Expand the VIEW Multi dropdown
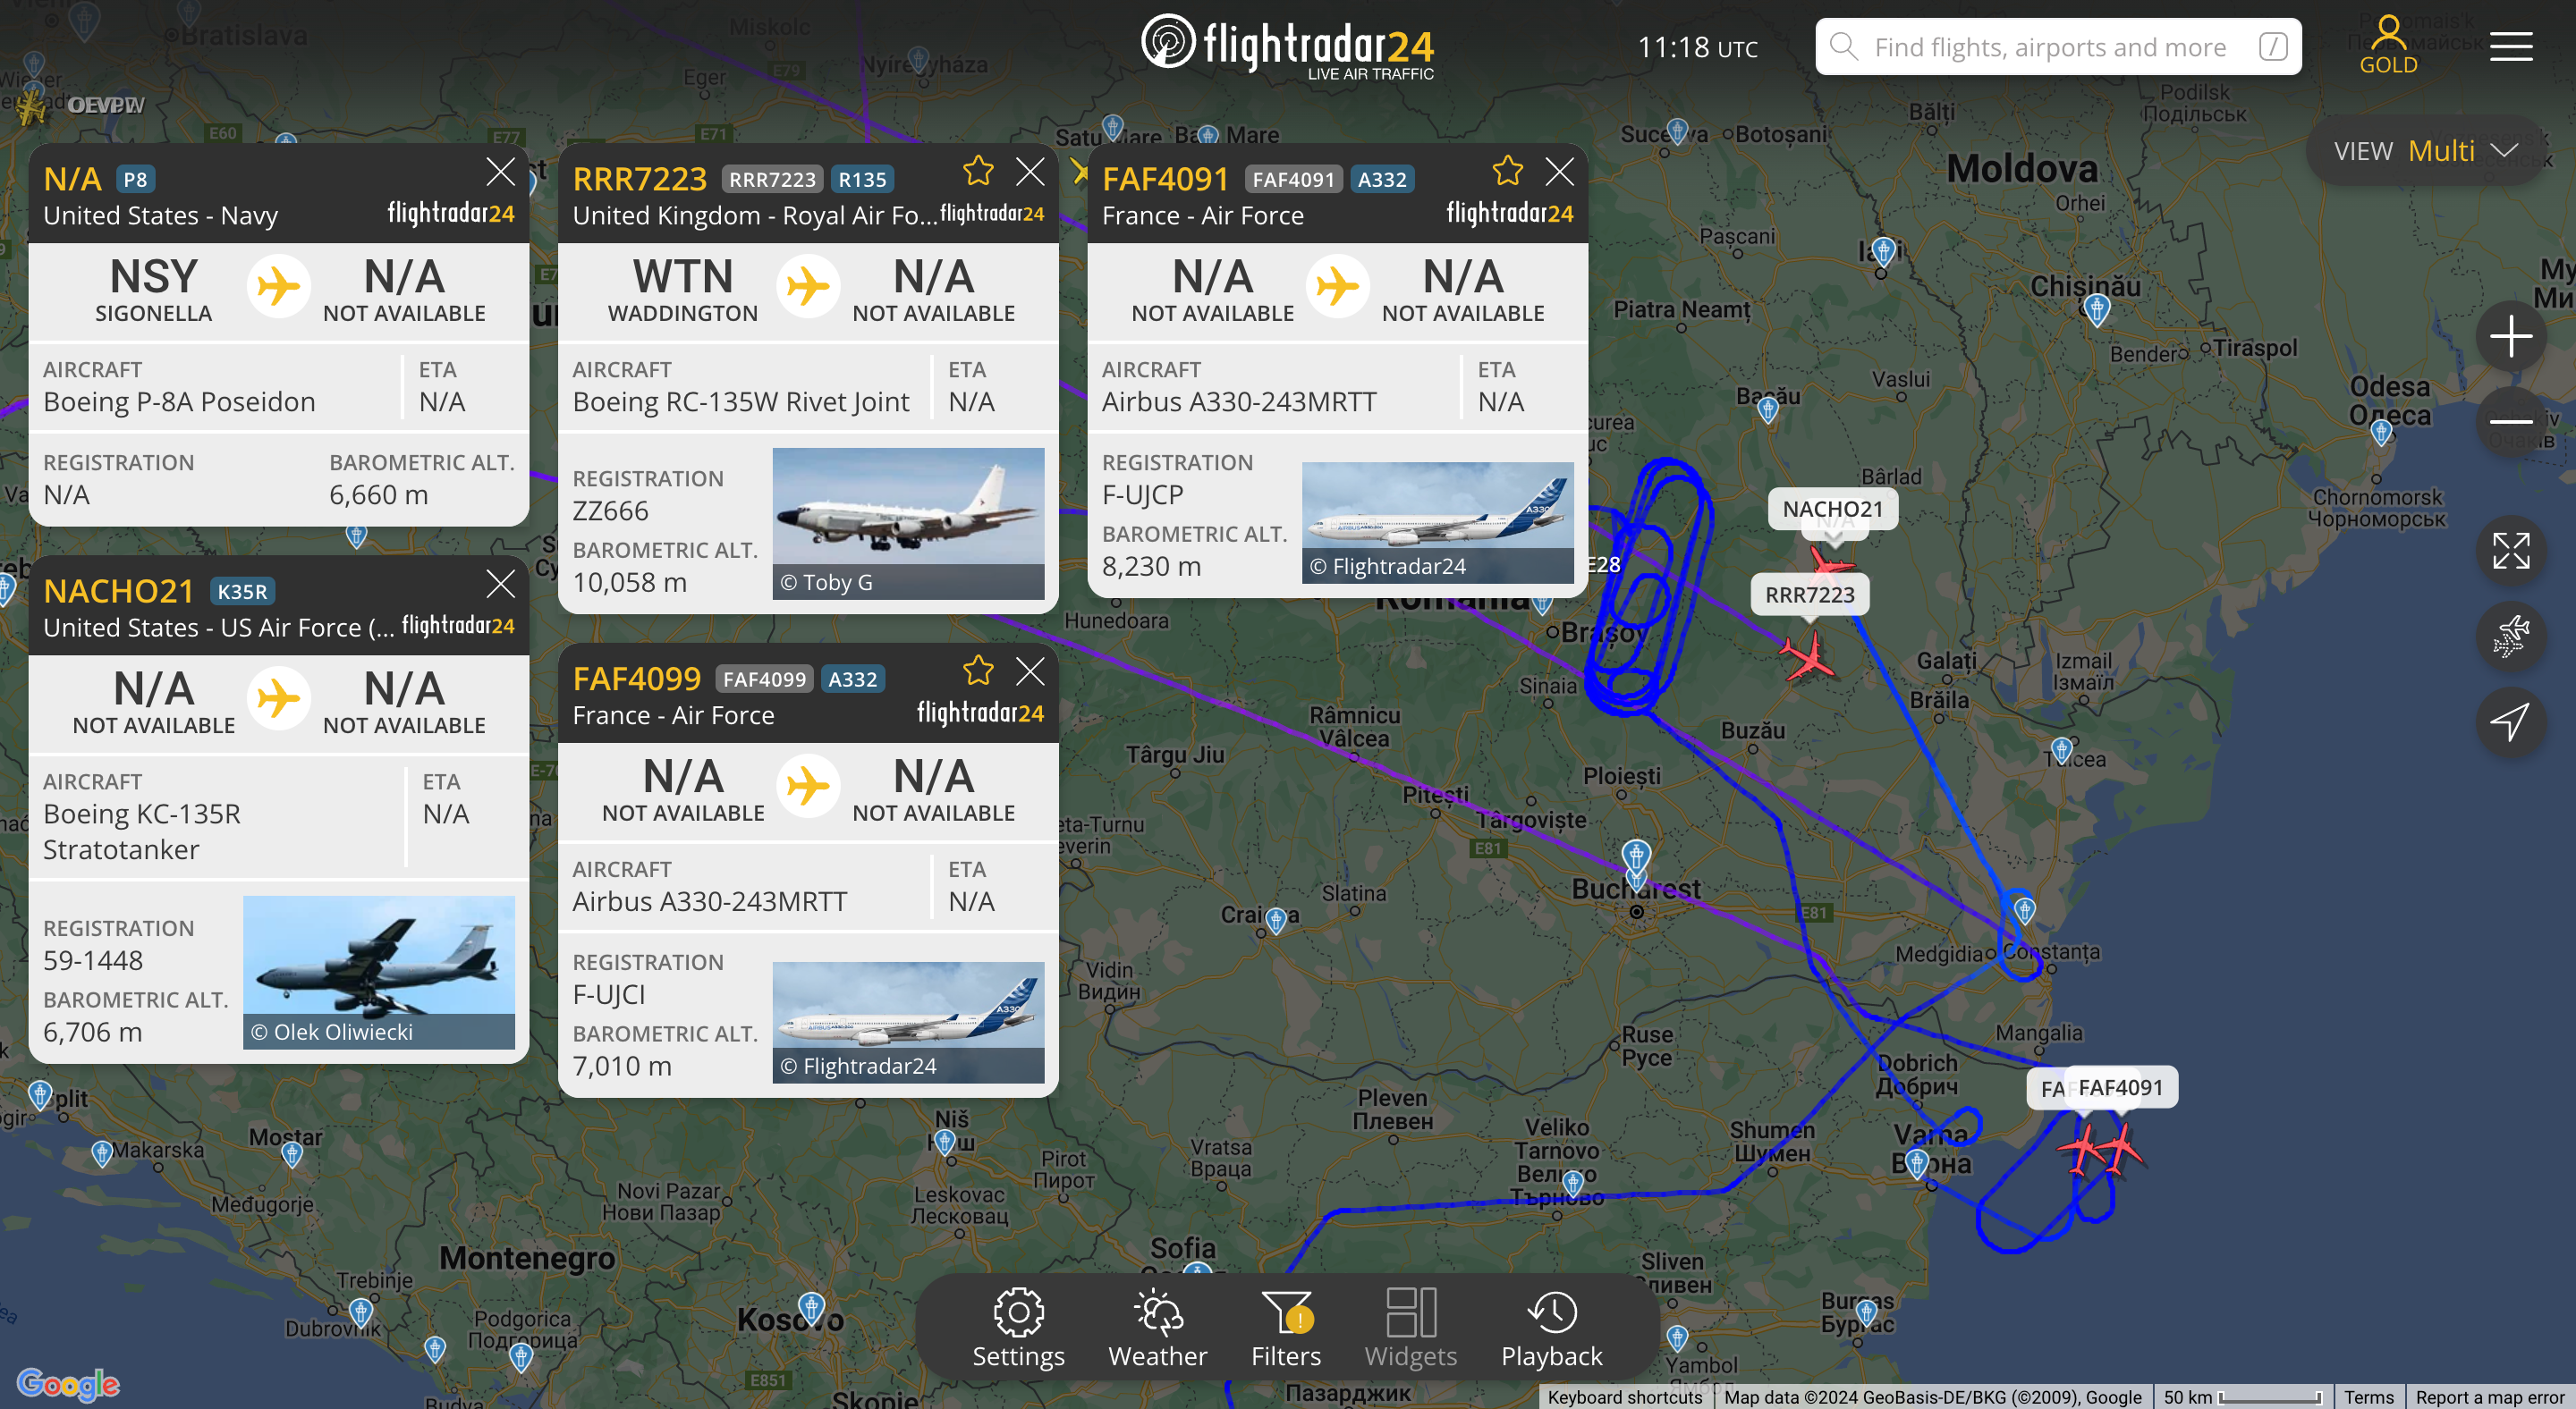Viewport: 2576px width, 1409px height. pyautogui.click(x=2426, y=151)
